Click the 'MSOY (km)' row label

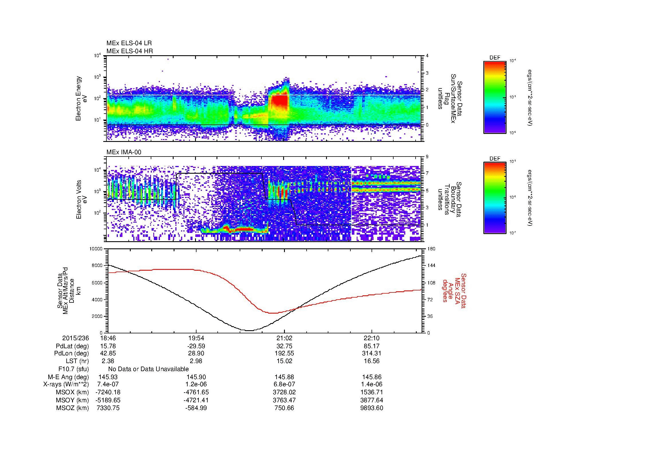(73, 400)
